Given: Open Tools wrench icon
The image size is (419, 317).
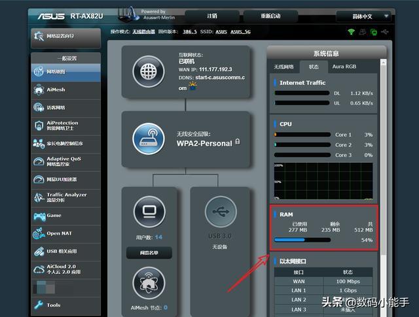Looking at the screenshot, I should tap(39, 305).
